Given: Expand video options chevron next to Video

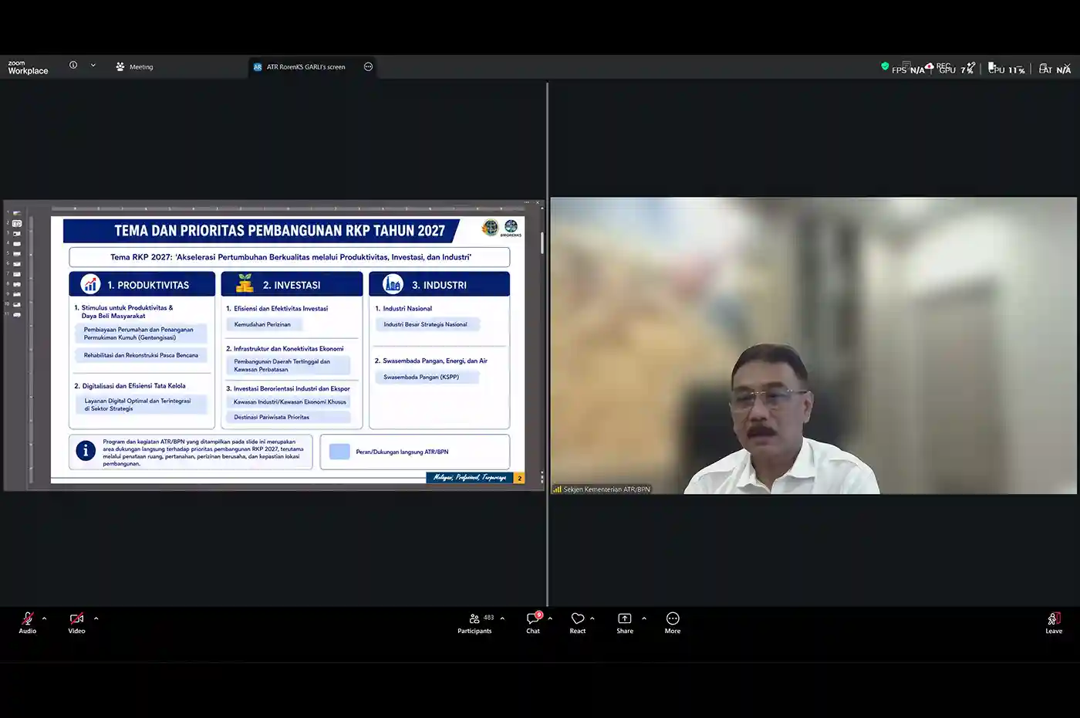Looking at the screenshot, I should tap(96, 618).
